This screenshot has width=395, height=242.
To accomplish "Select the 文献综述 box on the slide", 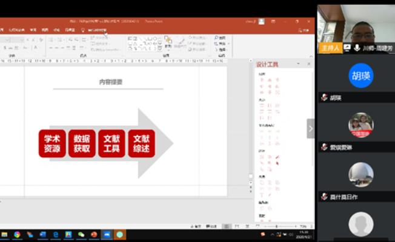I will coord(141,143).
